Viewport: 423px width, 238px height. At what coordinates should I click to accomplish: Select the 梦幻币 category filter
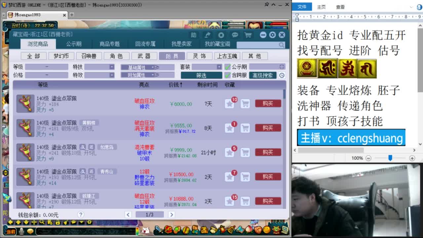pos(61,56)
